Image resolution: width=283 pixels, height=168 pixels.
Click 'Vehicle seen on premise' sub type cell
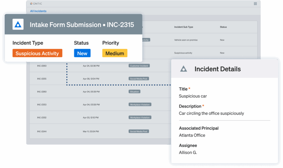point(186,40)
